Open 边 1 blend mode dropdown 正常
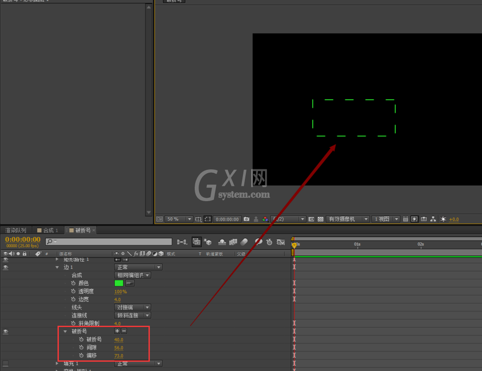Viewport: 482px width, 371px height. (138, 267)
